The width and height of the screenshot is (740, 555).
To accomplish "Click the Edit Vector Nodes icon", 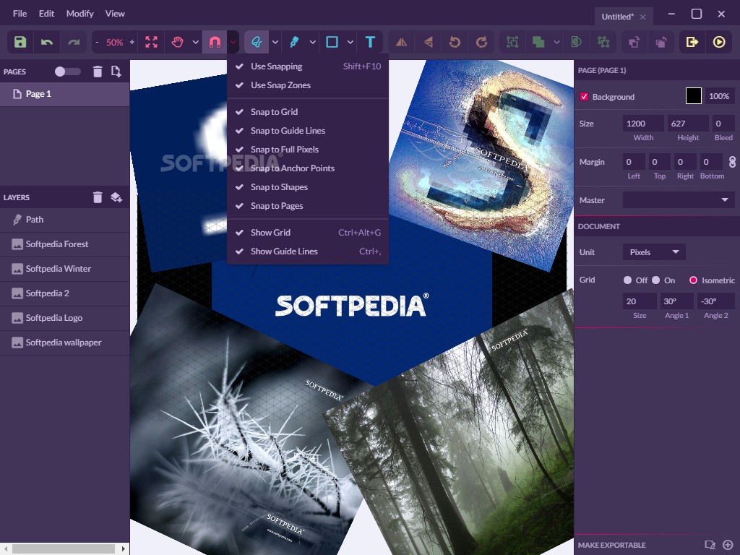I will pyautogui.click(x=603, y=42).
